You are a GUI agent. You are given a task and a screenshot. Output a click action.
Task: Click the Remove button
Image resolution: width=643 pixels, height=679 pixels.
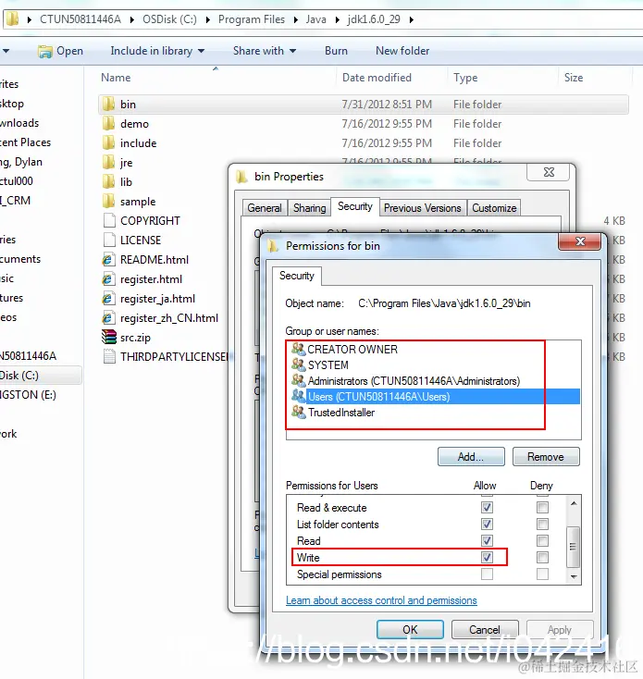click(546, 457)
